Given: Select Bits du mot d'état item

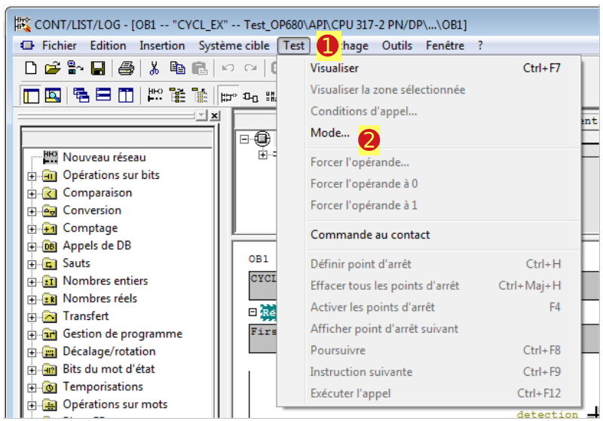Looking at the screenshot, I should pos(109,369).
